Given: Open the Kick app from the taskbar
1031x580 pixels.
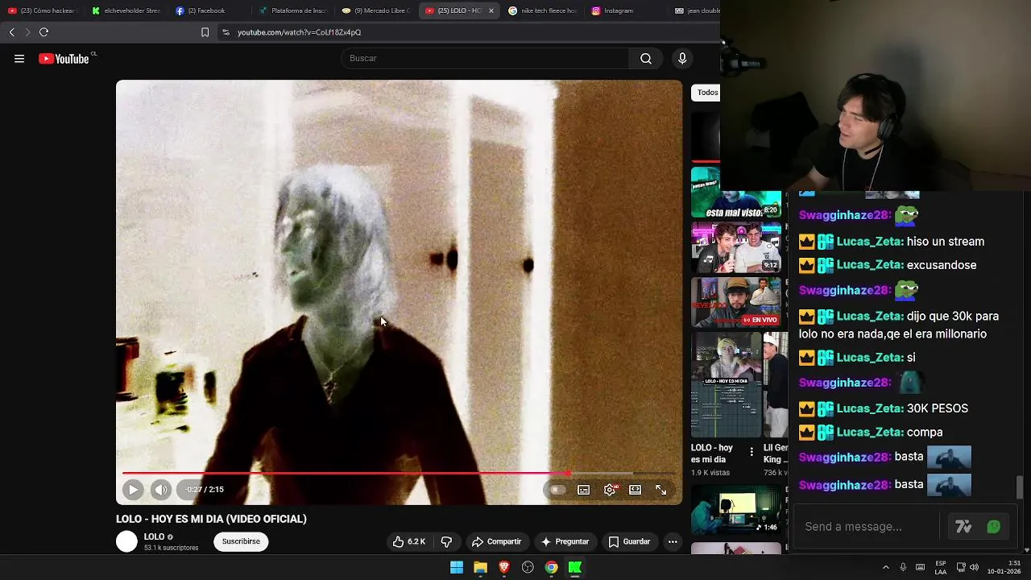Looking at the screenshot, I should pyautogui.click(x=575, y=567).
